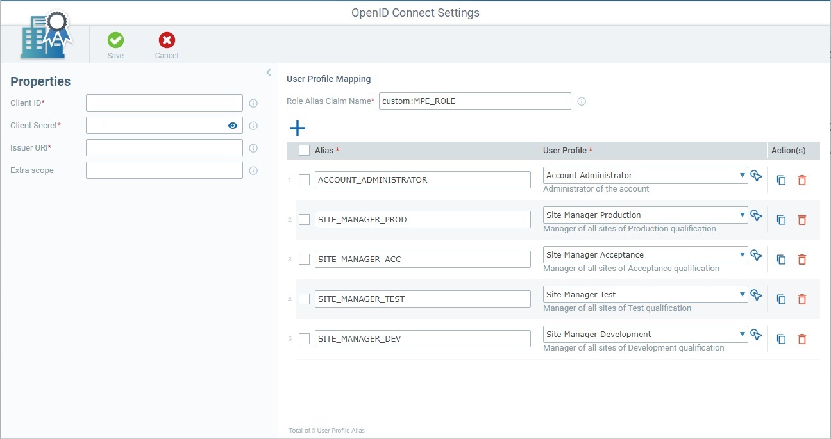
Task: Open profile picker for ACCOUNT_ADMINISTRATOR row
Action: (x=757, y=176)
